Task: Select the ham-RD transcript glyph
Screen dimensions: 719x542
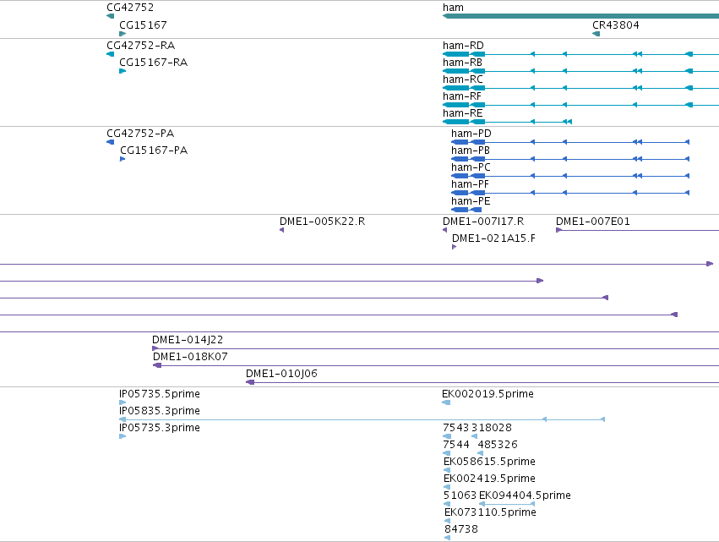Action: pos(580,54)
